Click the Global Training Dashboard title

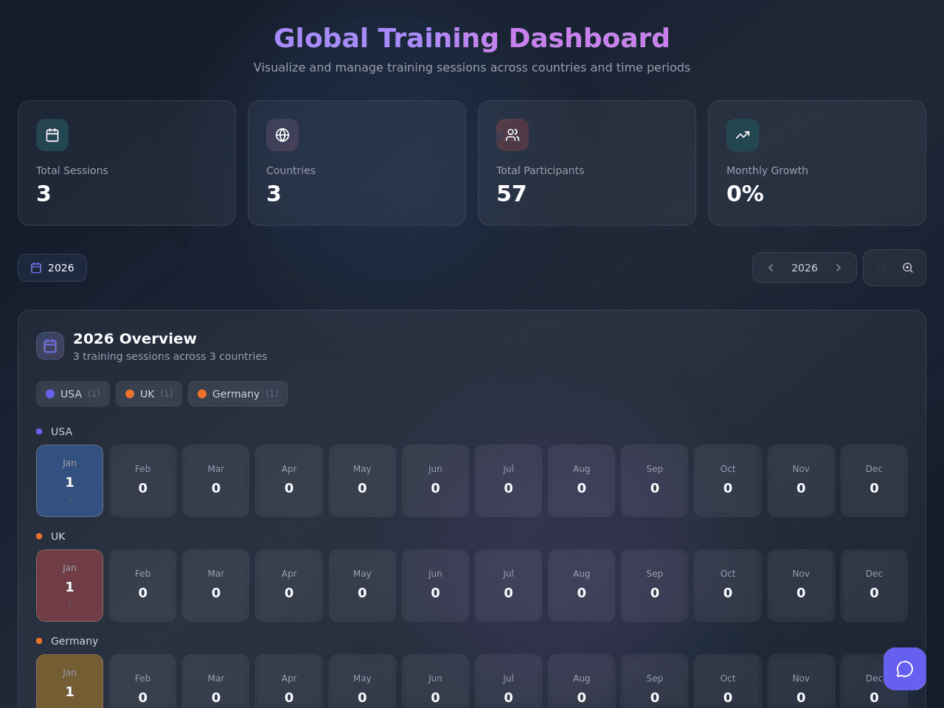472,38
